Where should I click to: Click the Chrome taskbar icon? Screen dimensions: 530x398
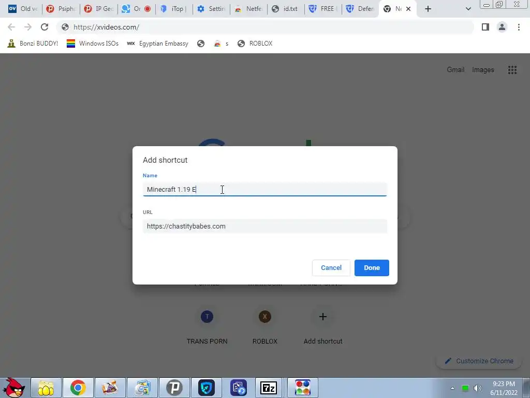point(78,388)
